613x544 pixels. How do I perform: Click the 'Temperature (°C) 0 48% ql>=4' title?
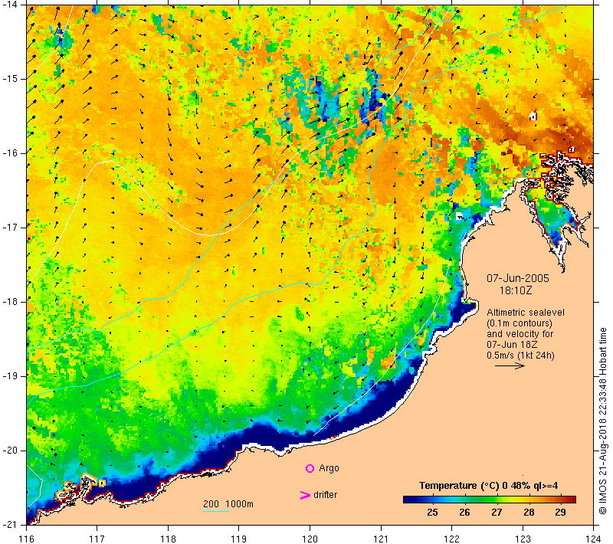tap(488, 486)
